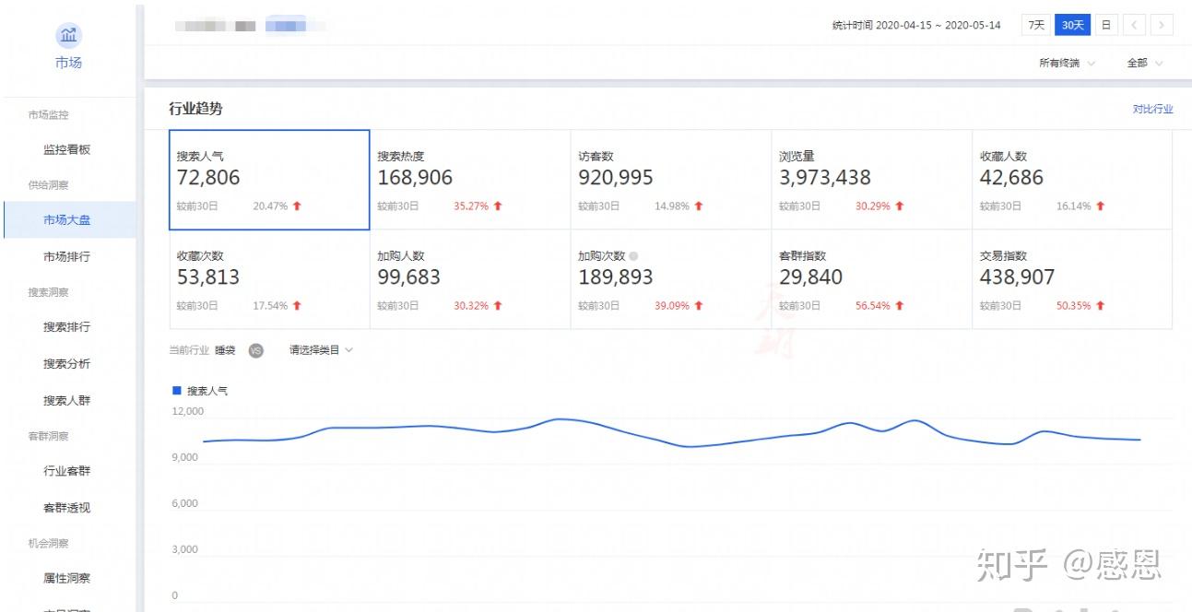Open the 客群透视 sidebar item
The width and height of the screenshot is (1192, 612).
click(67, 508)
